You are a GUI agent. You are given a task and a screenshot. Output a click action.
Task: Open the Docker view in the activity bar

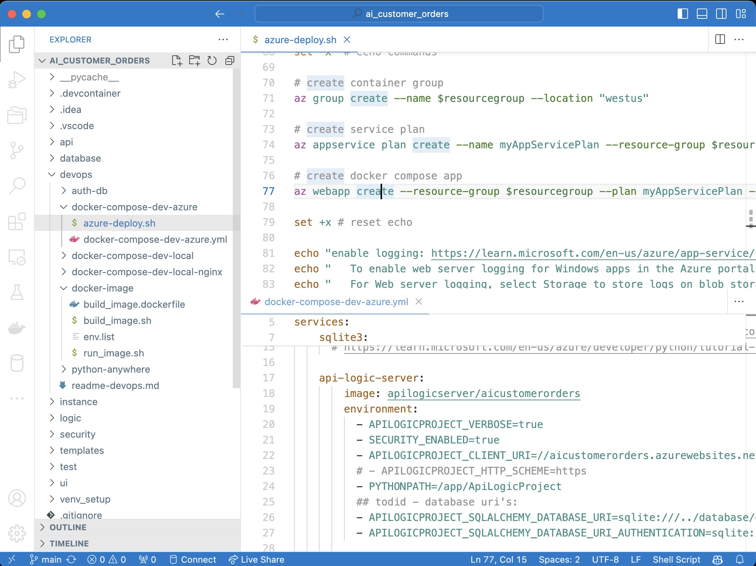click(x=17, y=328)
